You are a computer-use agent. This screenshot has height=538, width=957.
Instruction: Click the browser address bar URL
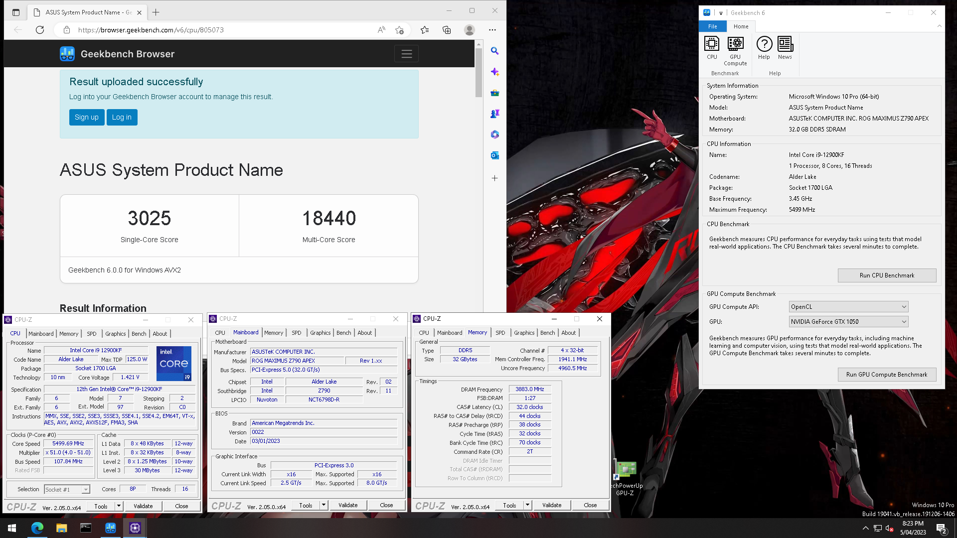point(151,30)
